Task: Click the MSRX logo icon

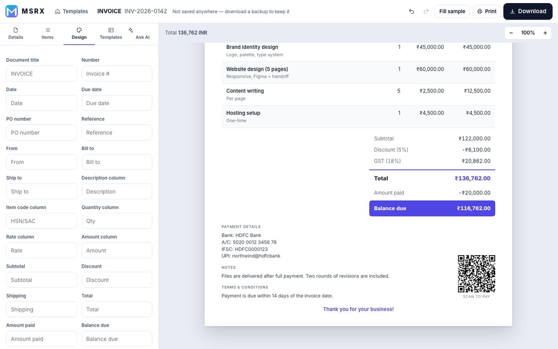Action: coord(11,11)
